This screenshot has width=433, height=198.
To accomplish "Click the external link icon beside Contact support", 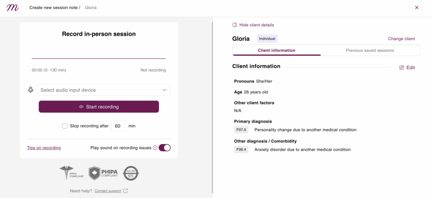I will 125,190.
